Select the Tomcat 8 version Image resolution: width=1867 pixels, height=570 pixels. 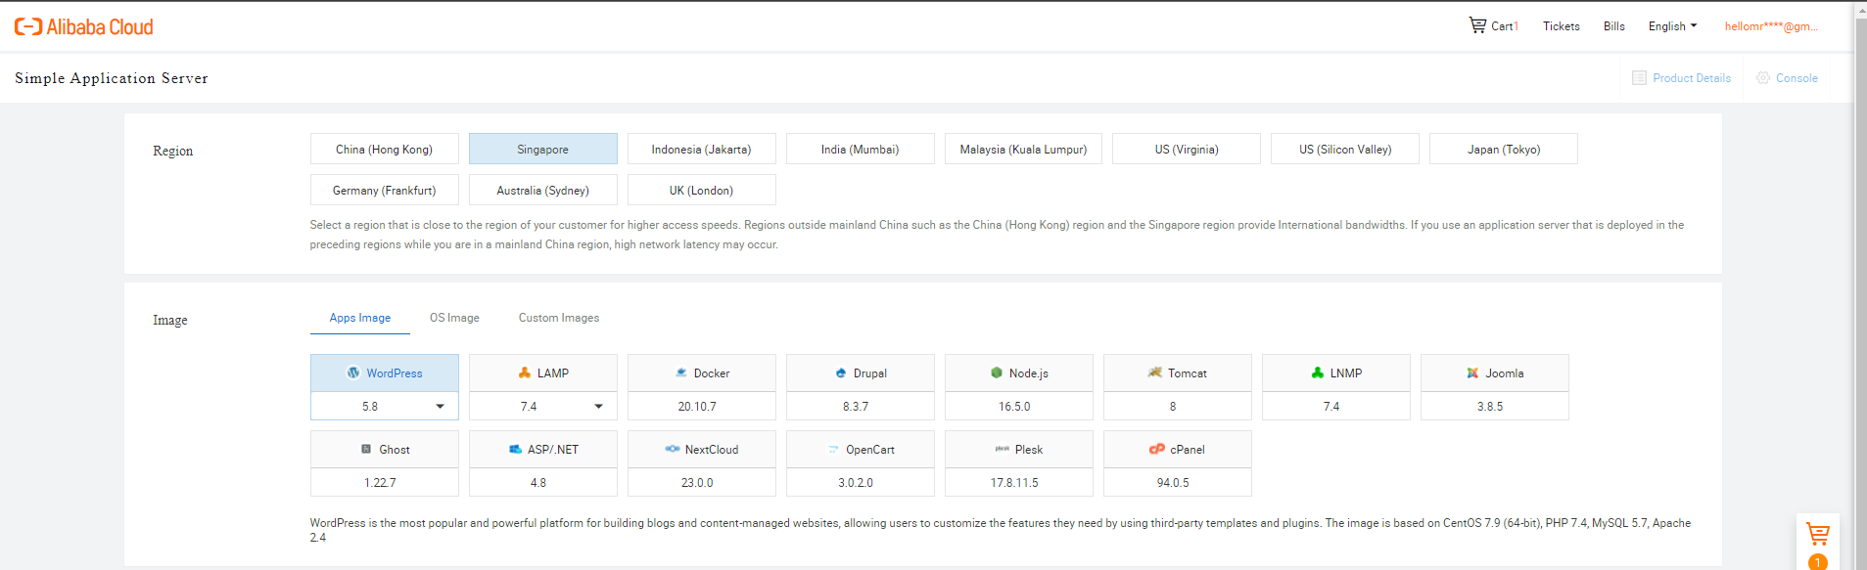[x=1178, y=406]
